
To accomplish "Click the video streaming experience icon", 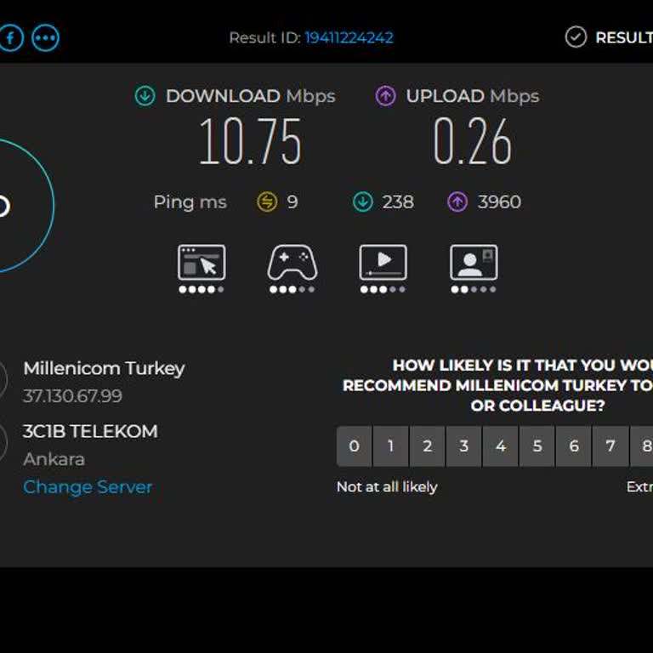I will (383, 263).
